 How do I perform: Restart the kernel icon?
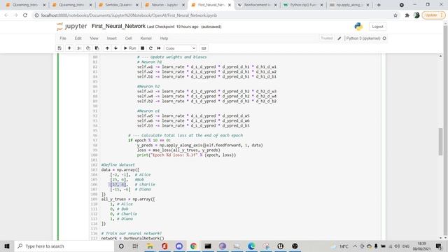(150, 48)
